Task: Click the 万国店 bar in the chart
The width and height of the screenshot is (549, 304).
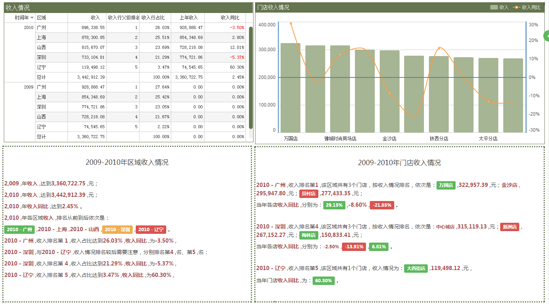Action: pyautogui.click(x=291, y=88)
